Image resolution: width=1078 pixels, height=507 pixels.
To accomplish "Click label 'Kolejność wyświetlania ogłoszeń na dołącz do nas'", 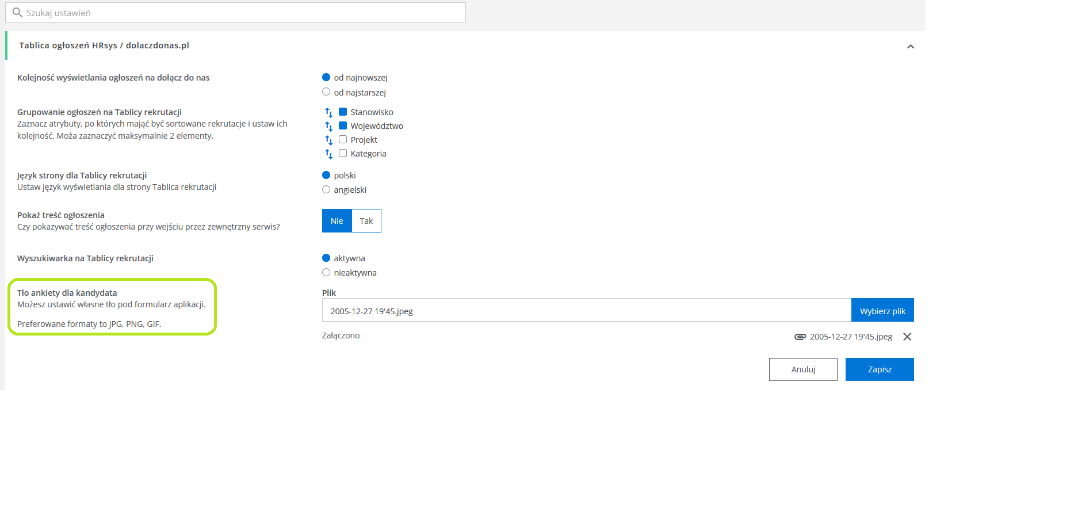I will pyautogui.click(x=113, y=78).
